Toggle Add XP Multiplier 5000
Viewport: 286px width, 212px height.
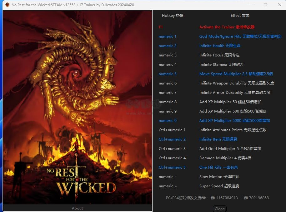pyautogui.click(x=234, y=121)
